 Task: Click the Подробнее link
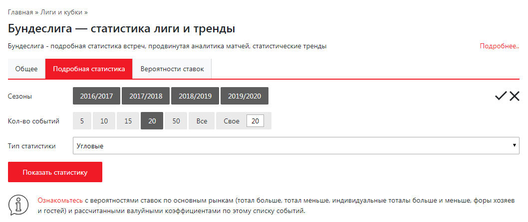(x=500, y=46)
